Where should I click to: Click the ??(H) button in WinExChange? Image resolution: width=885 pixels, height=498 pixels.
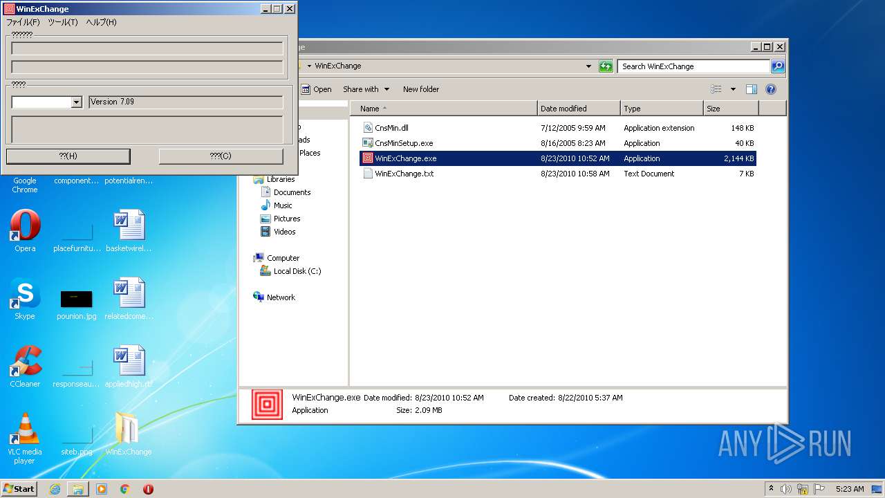tap(68, 156)
